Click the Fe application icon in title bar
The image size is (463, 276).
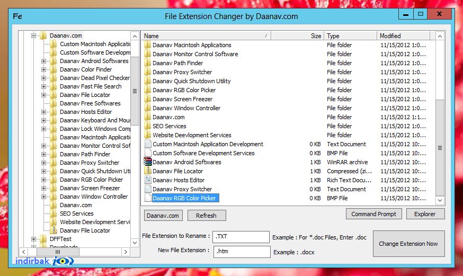[x=17, y=16]
